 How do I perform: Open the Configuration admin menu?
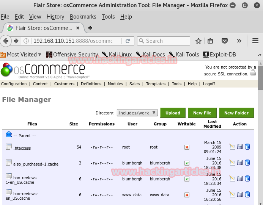(14, 84)
